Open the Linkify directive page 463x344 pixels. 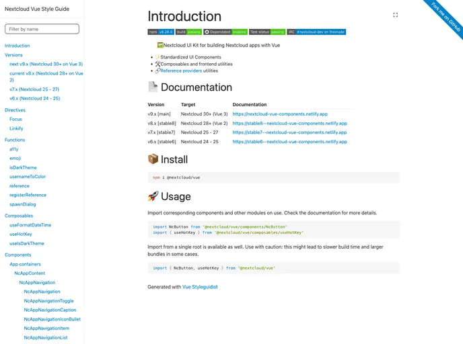click(x=16, y=128)
